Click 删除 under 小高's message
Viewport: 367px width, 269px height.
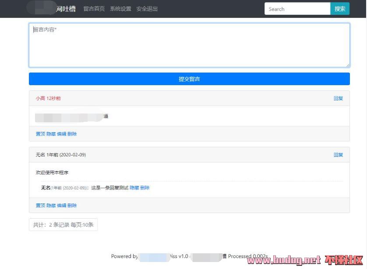coord(72,134)
